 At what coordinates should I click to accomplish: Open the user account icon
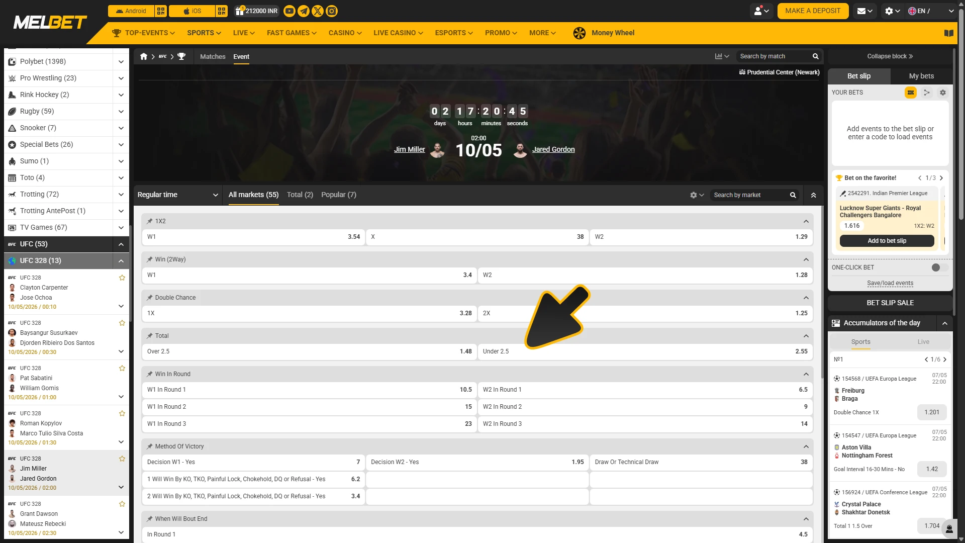[x=761, y=11]
